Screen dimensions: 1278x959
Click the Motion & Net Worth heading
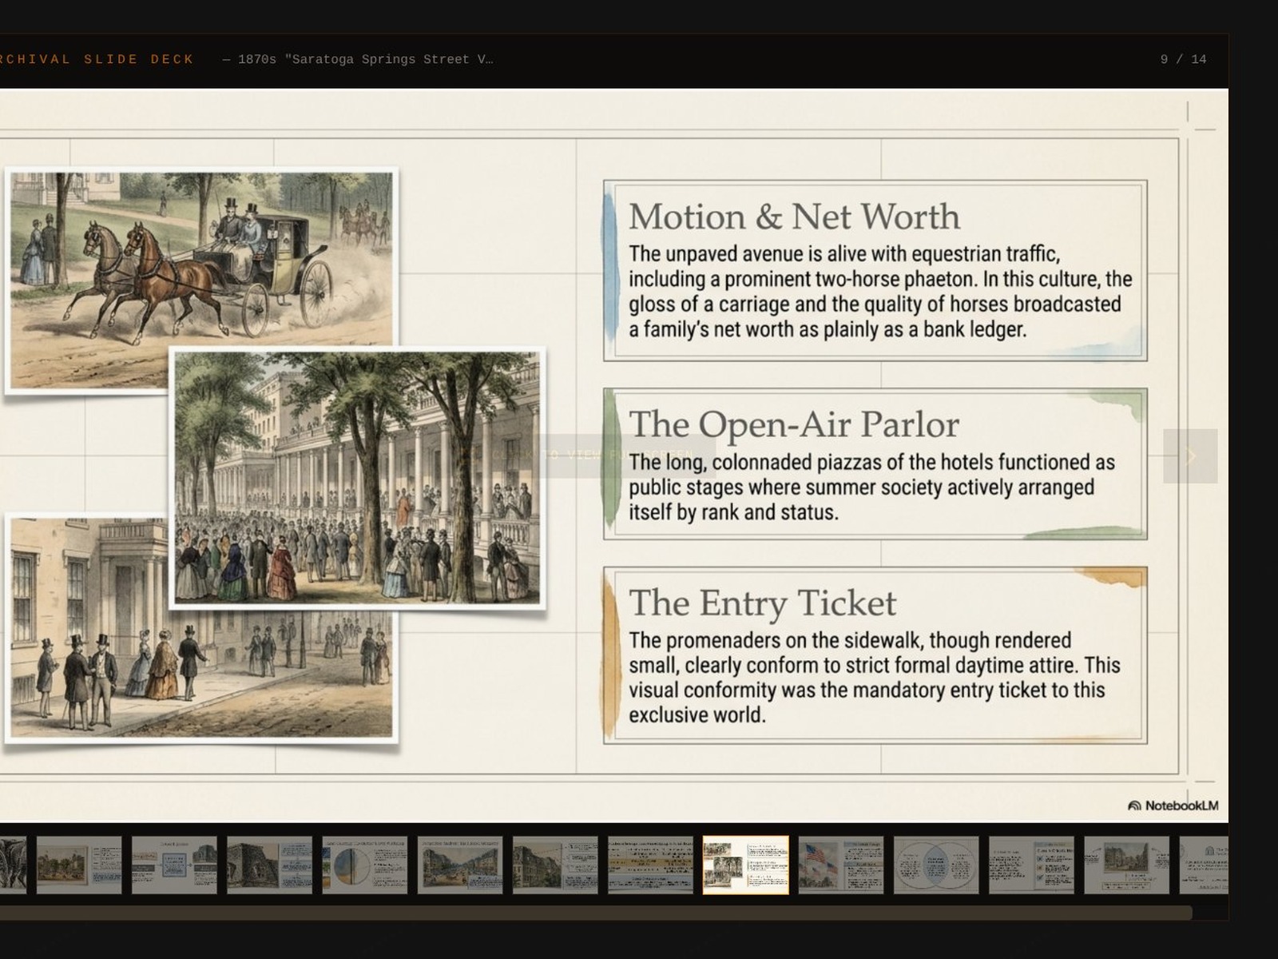(x=794, y=217)
